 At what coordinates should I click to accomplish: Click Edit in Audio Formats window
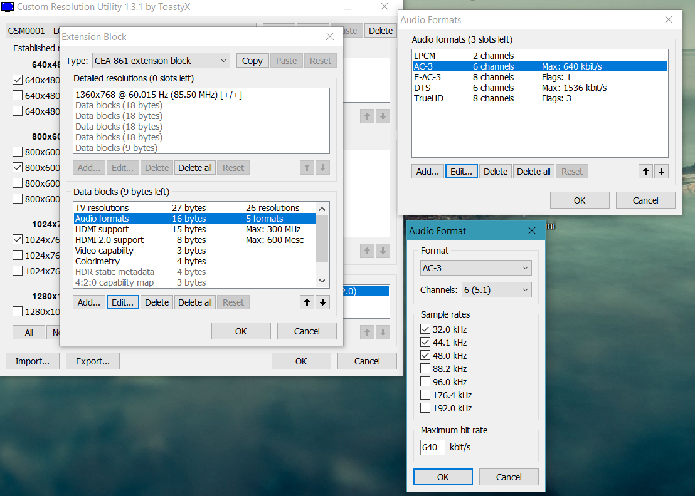[462, 172]
